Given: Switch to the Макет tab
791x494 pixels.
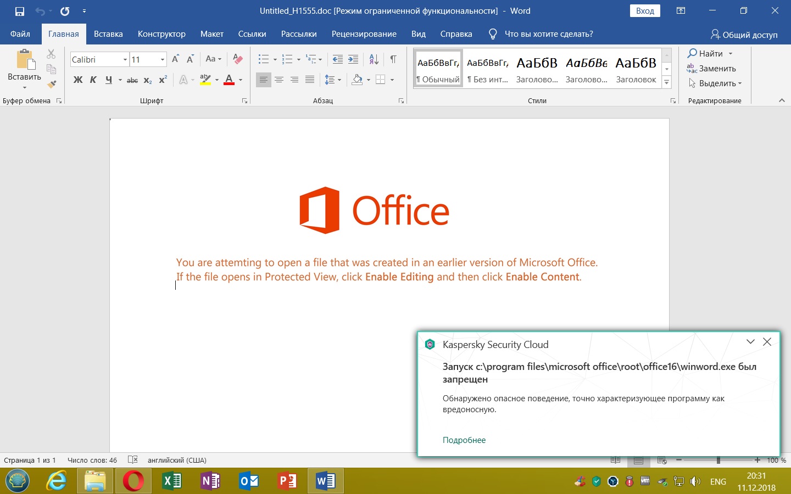Looking at the screenshot, I should (212, 34).
